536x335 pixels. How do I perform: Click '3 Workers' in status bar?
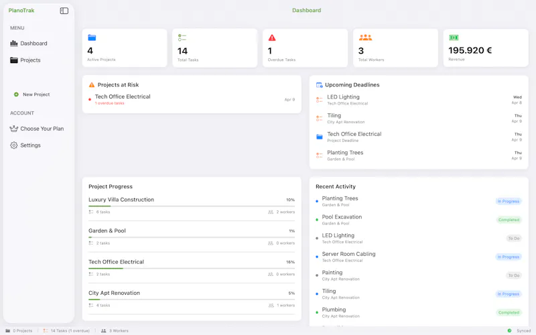119,330
